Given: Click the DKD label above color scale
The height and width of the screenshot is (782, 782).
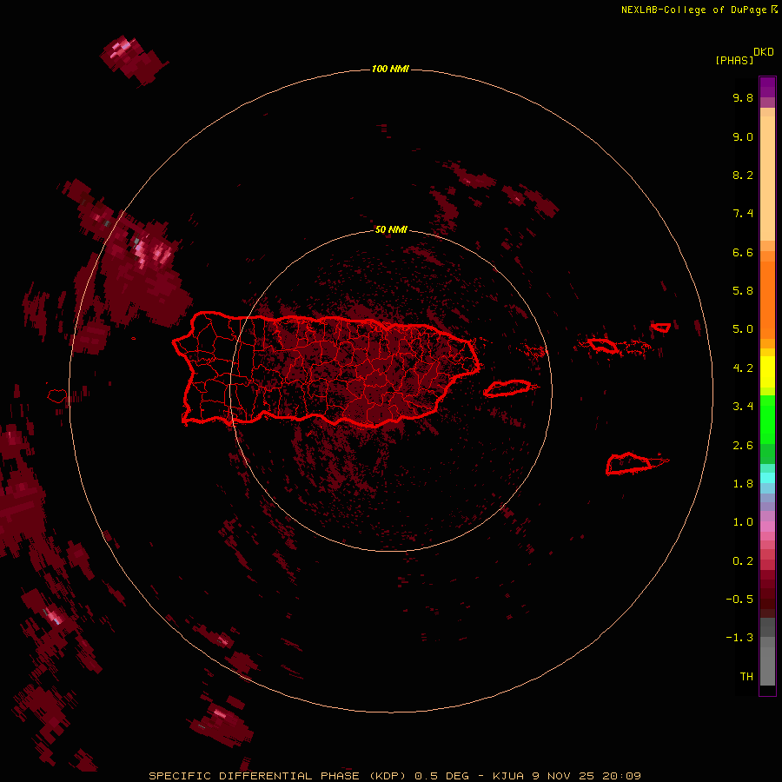Looking at the screenshot, I should pos(763,52).
